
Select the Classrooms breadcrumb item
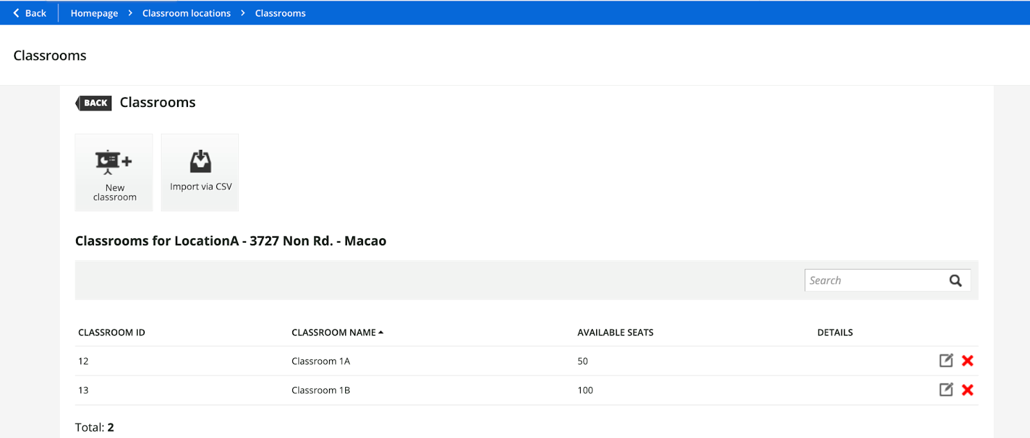click(280, 13)
